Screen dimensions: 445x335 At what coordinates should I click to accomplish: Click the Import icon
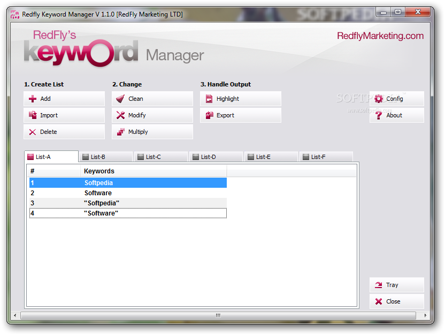click(x=33, y=115)
